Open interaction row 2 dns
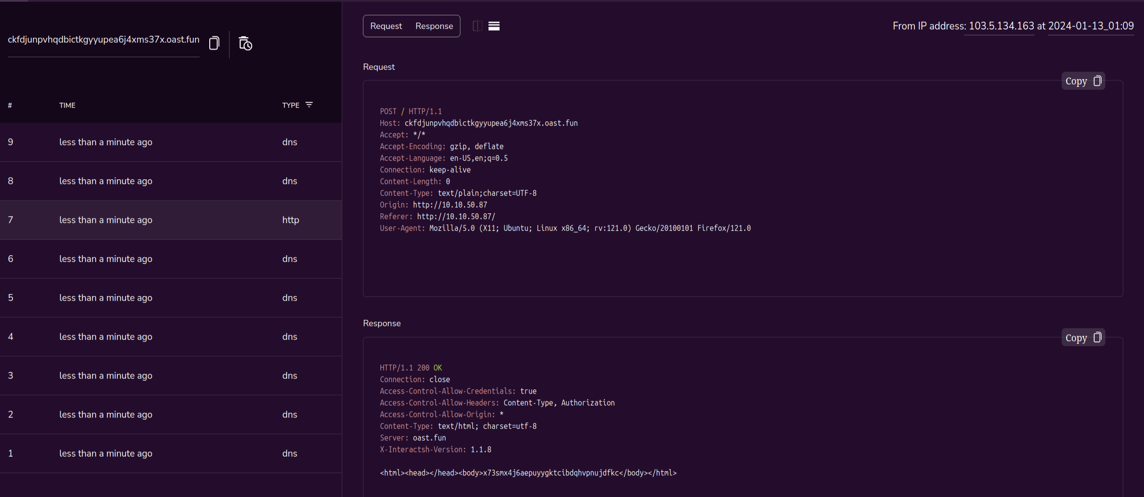Viewport: 1144px width, 497px height. coord(171,415)
